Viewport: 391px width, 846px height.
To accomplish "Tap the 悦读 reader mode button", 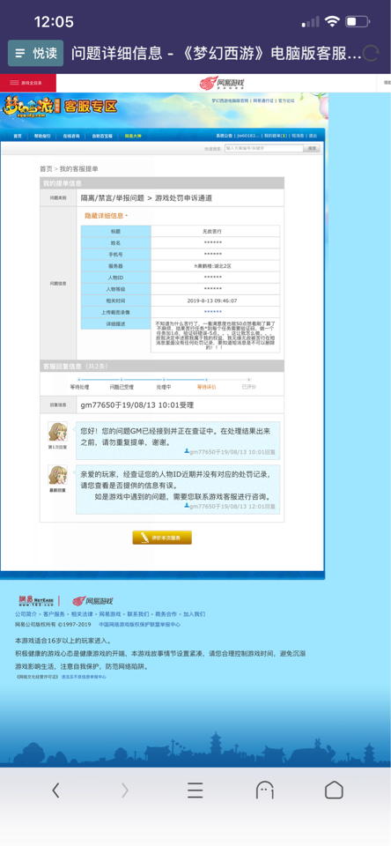I will point(35,53).
